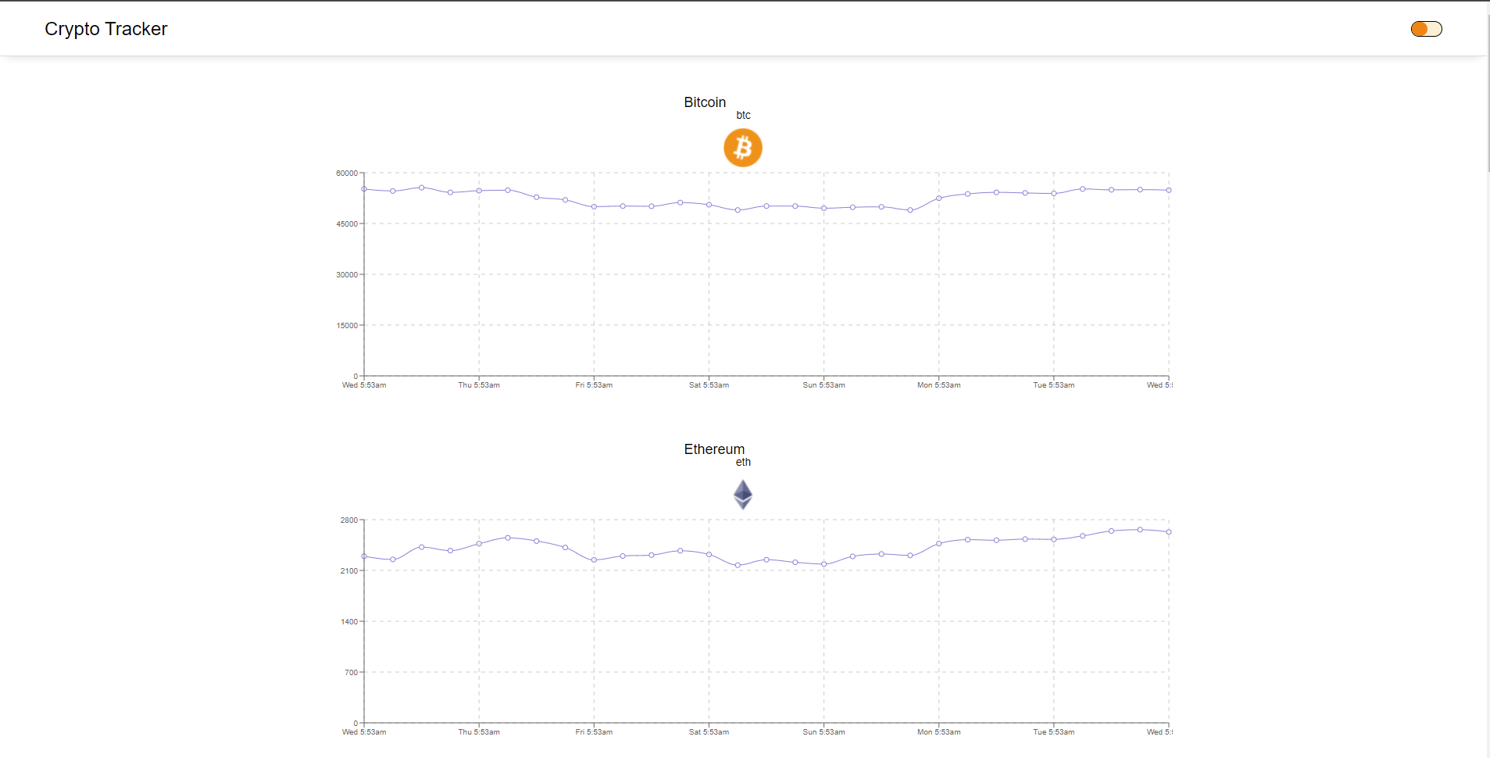The image size is (1490, 758).
Task: Click Mon 5:53am label under Ethereum chart
Action: click(x=939, y=732)
